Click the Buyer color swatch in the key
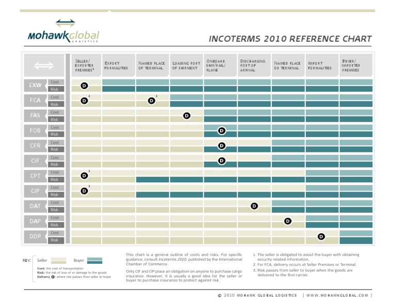Screen dimensions: 396x306 click(x=95, y=261)
